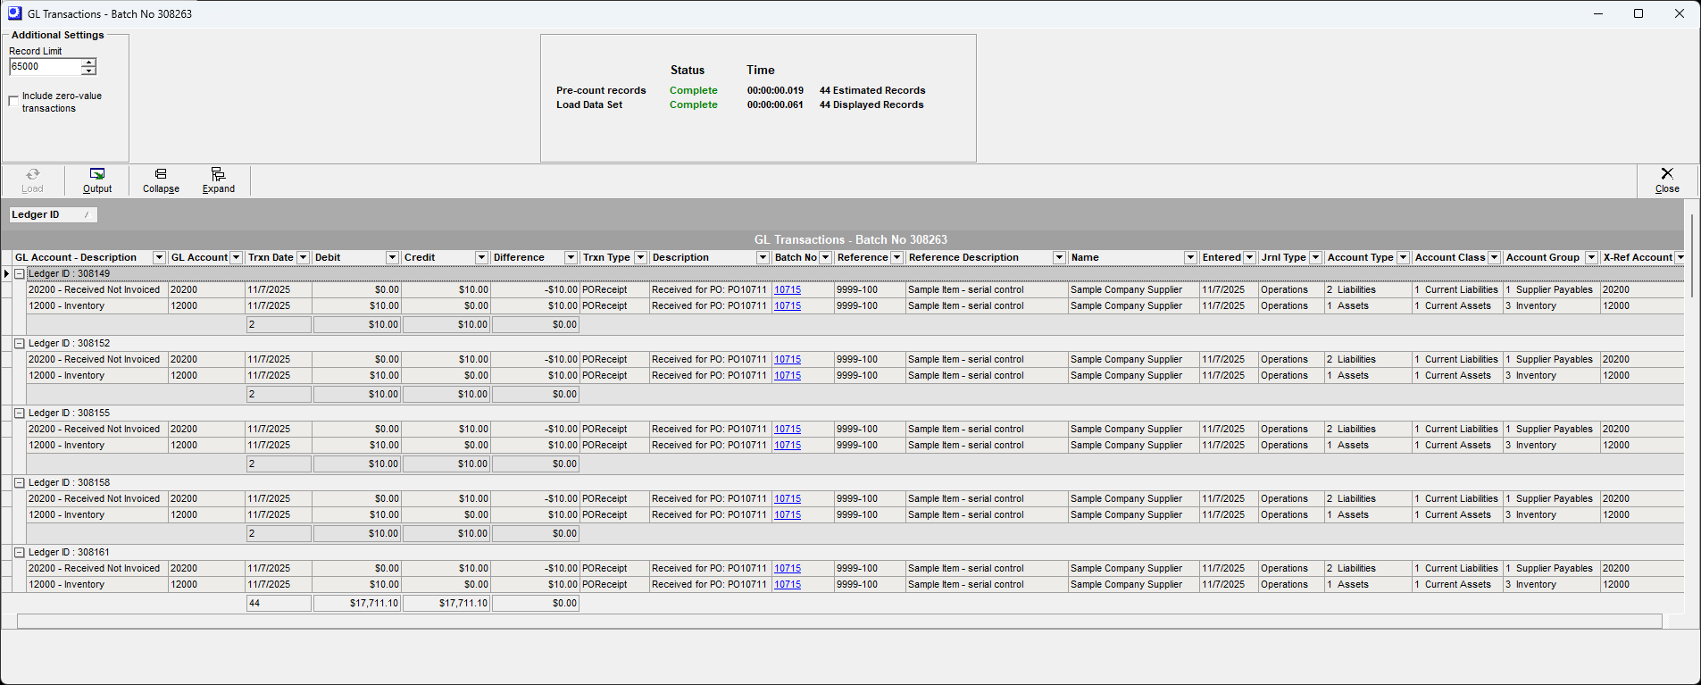
Task: Open Trxn Date column filter dropdown
Action: tap(303, 257)
